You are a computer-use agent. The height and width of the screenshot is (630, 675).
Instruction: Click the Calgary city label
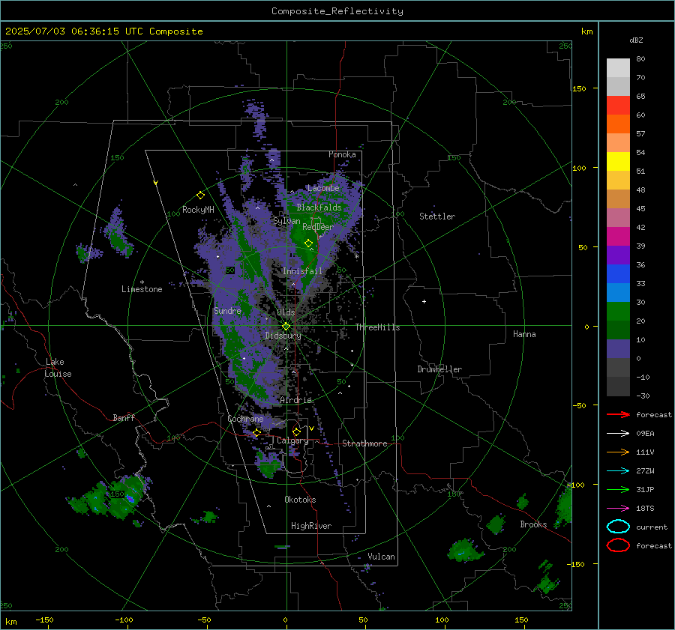coord(292,440)
